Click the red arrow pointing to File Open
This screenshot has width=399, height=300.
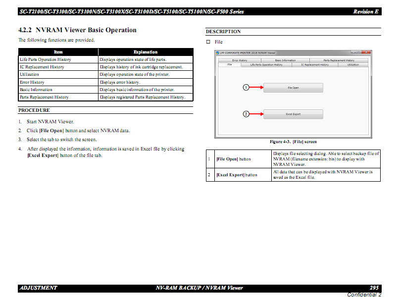[x=256, y=87]
